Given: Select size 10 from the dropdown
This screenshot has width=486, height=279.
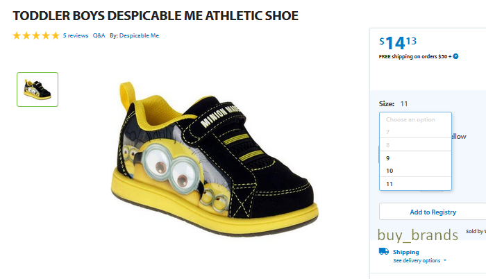Looking at the screenshot, I should point(415,171).
